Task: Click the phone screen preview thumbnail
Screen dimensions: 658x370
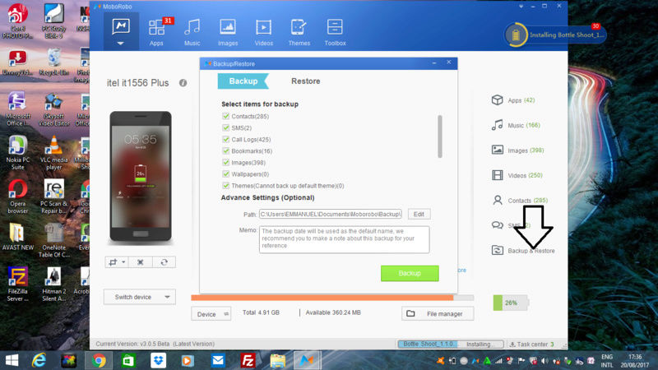Action: (x=141, y=176)
